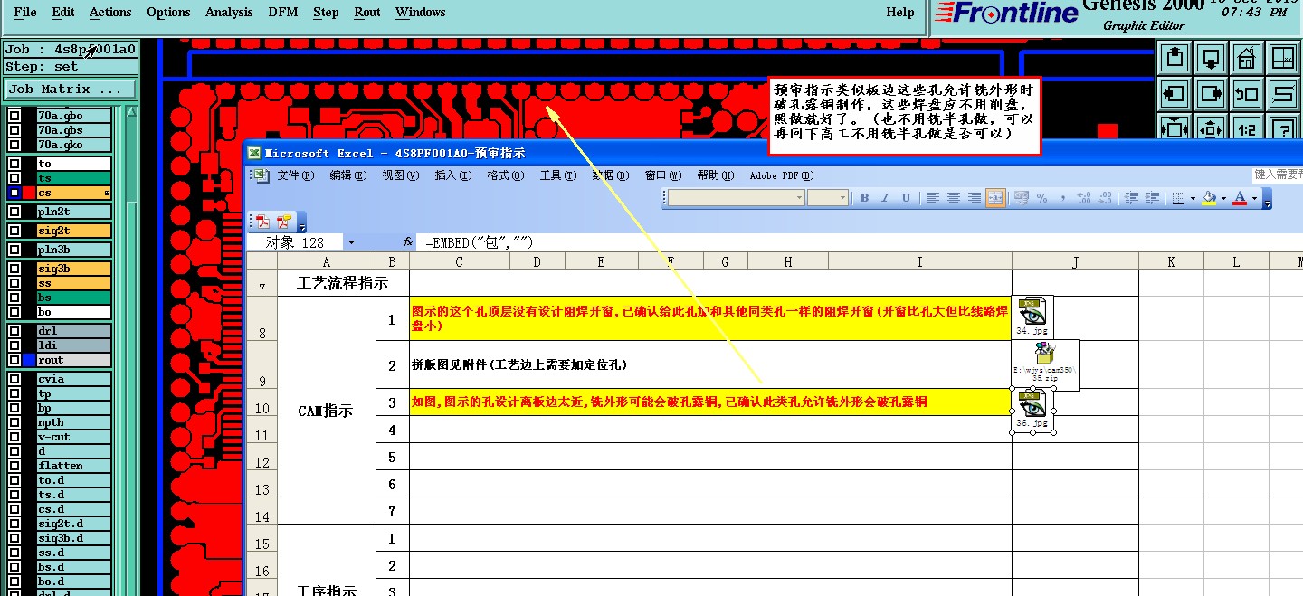Click the previous view icon
Image resolution: width=1303 pixels, height=596 pixels.
1247,93
